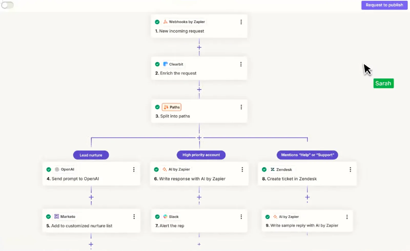Click the OpenAI app icon

[x=57, y=169]
